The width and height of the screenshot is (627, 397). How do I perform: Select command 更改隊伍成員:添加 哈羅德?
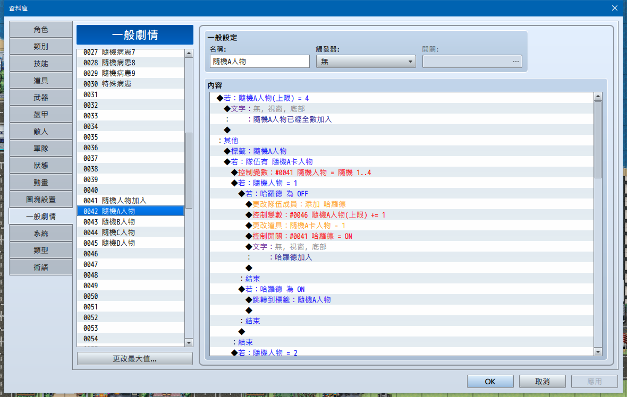pyautogui.click(x=402, y=204)
